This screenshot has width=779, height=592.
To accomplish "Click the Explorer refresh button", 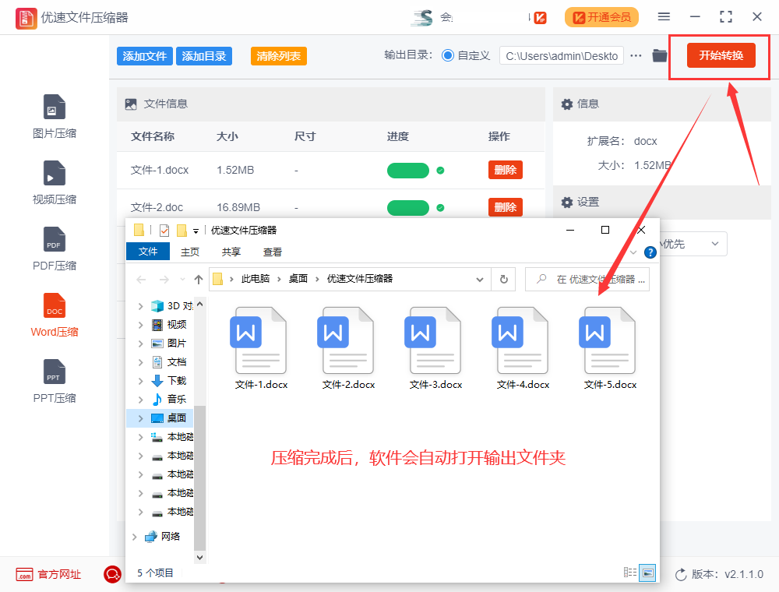I will click(503, 279).
